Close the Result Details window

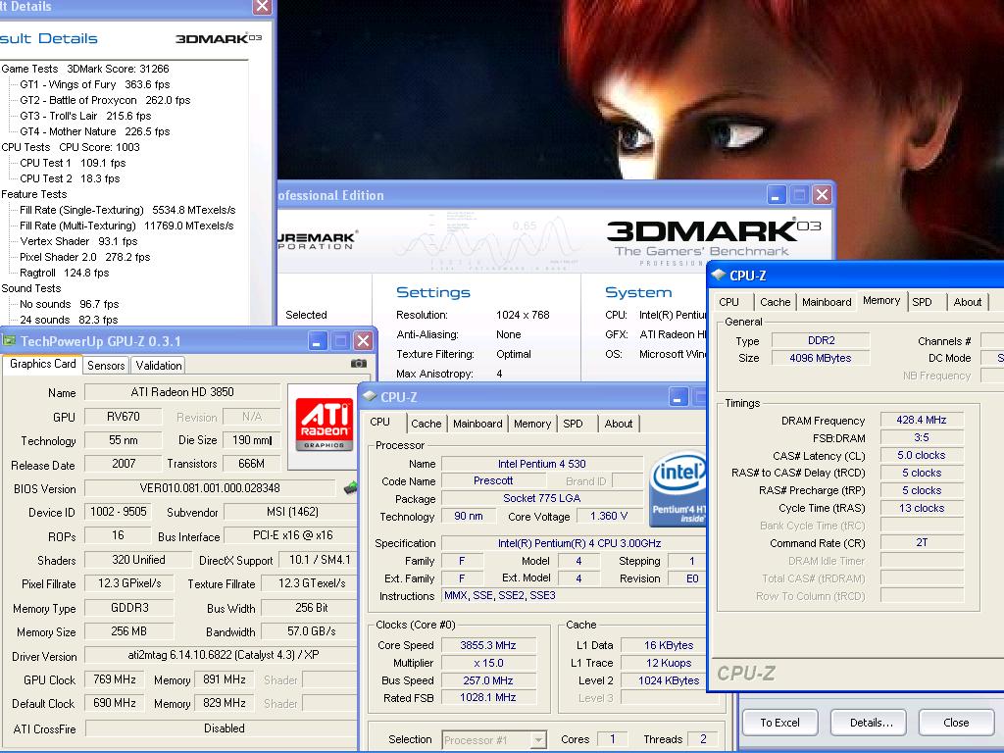(x=262, y=7)
